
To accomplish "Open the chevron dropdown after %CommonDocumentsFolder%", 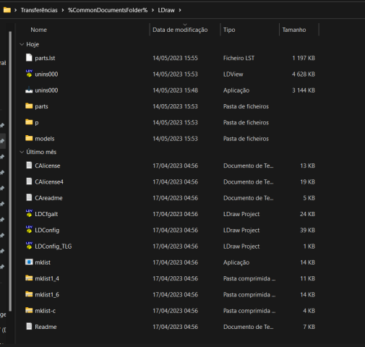I will click(x=153, y=10).
